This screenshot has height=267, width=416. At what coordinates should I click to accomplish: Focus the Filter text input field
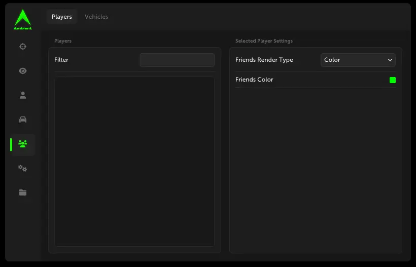177,60
